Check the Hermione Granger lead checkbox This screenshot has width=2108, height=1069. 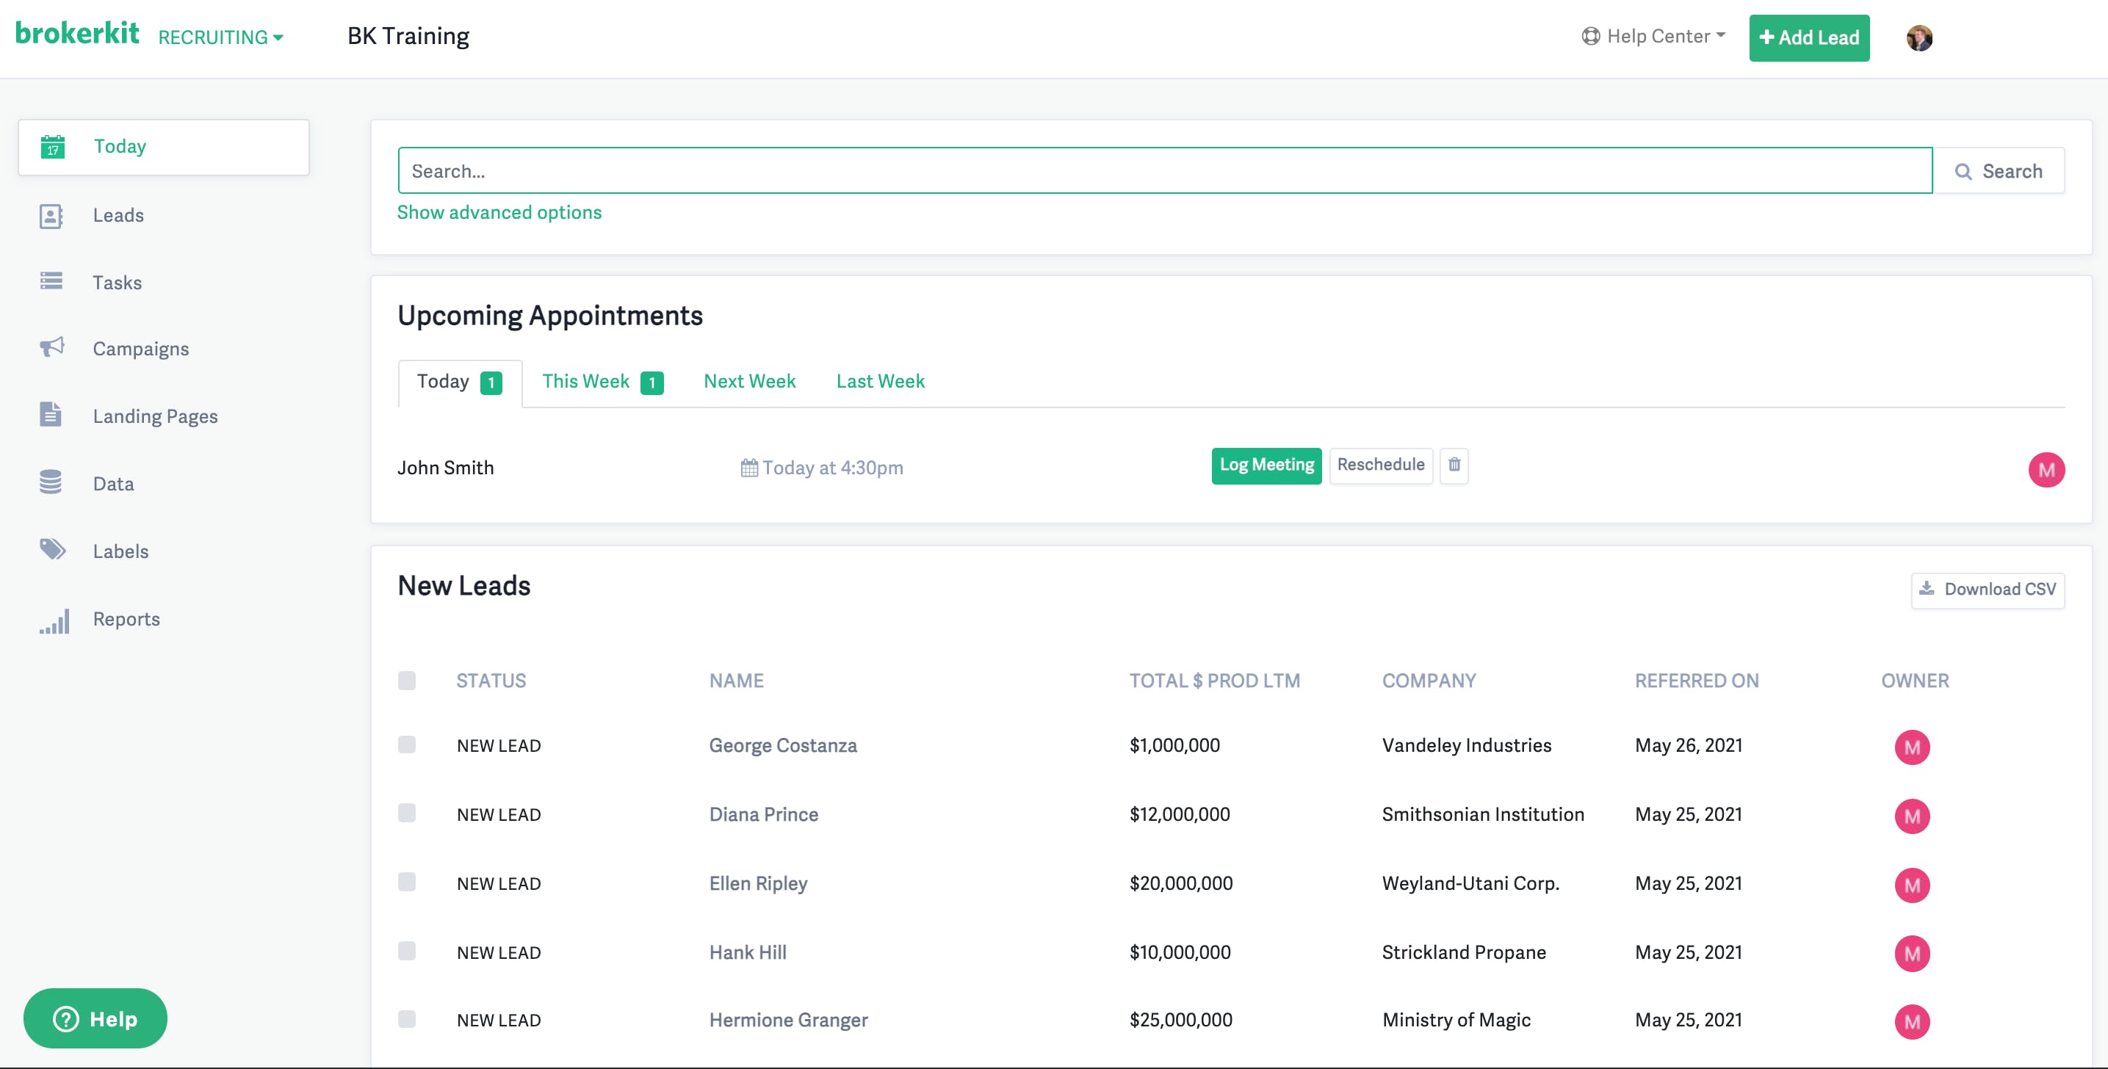tap(407, 1019)
